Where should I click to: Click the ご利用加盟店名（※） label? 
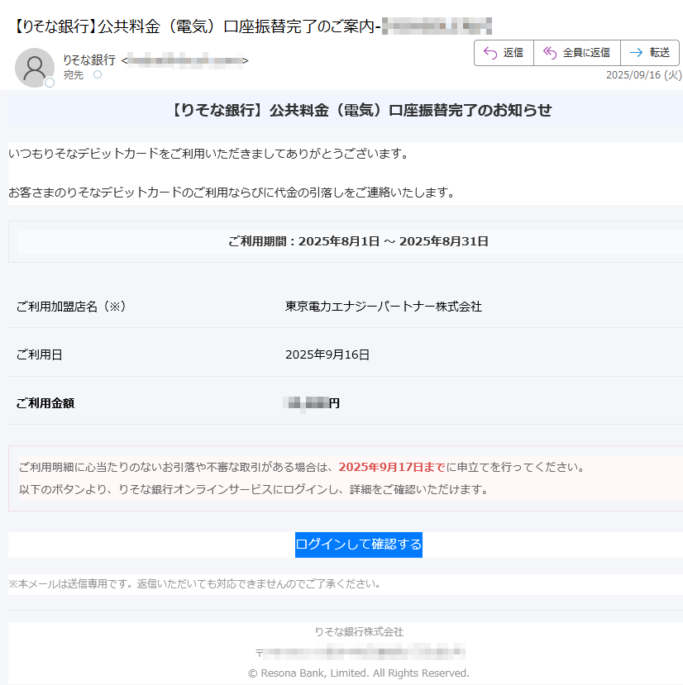[71, 307]
